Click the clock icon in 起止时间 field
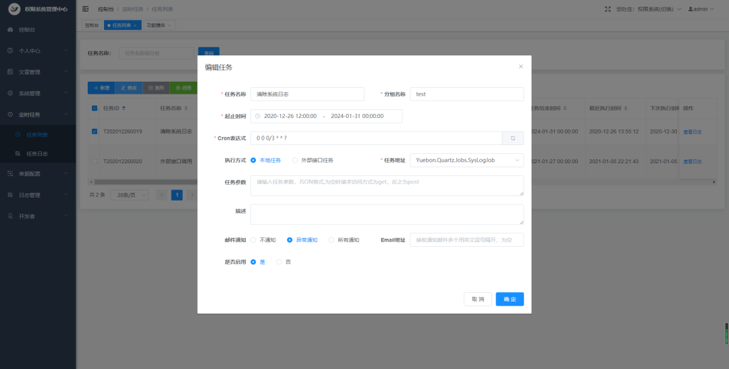This screenshot has width=729, height=369. click(x=258, y=116)
